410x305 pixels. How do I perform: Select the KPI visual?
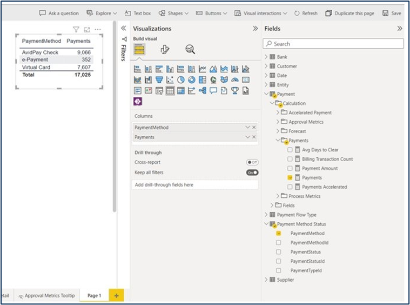[148, 91]
